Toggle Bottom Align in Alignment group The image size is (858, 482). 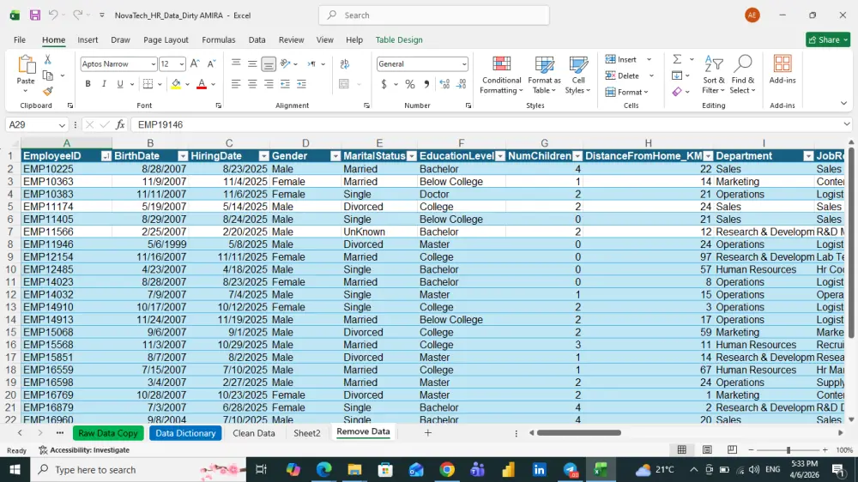(269, 64)
